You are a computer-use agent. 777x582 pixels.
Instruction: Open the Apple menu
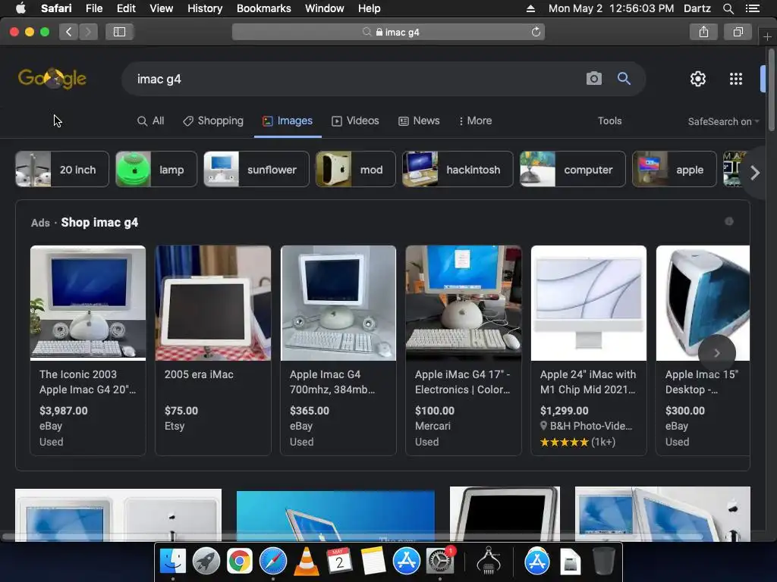point(20,8)
